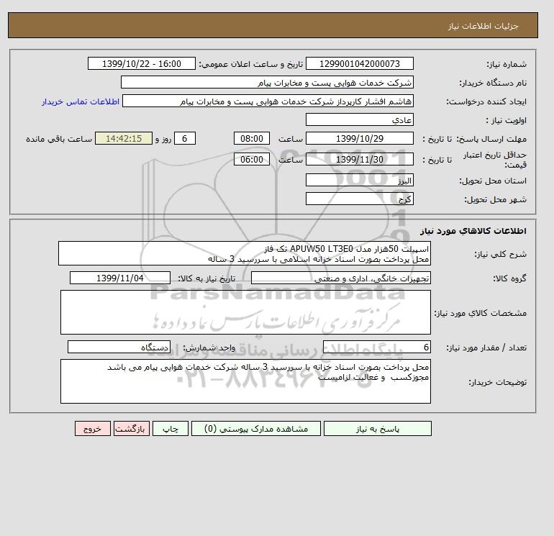Image resolution: width=554 pixels, height=536 pixels.
Task: Click the priority field showing عادي
Action: (359, 119)
